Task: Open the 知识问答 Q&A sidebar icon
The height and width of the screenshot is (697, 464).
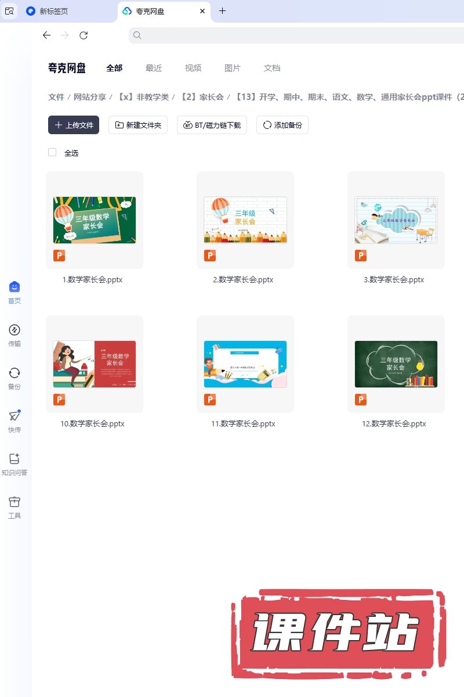Action: click(14, 459)
